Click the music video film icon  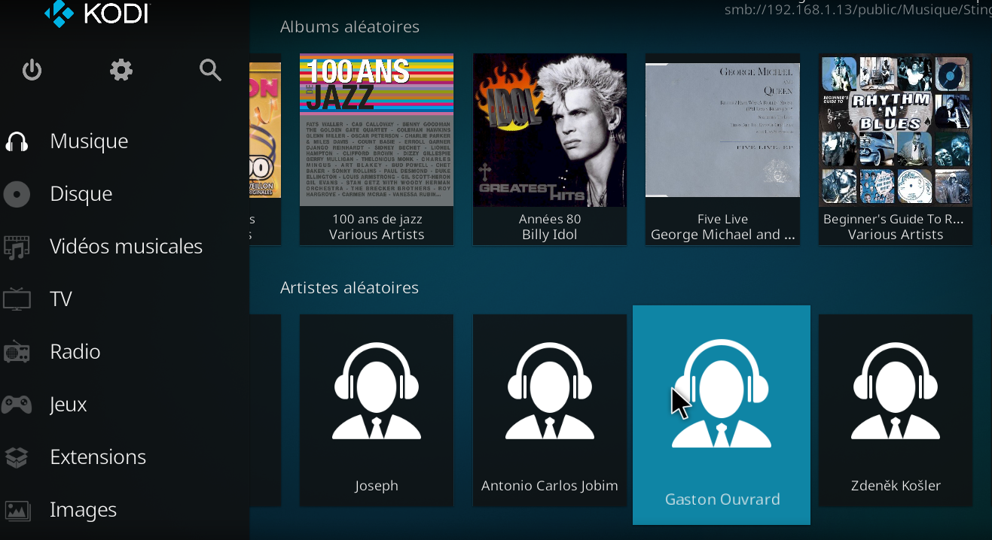(17, 247)
